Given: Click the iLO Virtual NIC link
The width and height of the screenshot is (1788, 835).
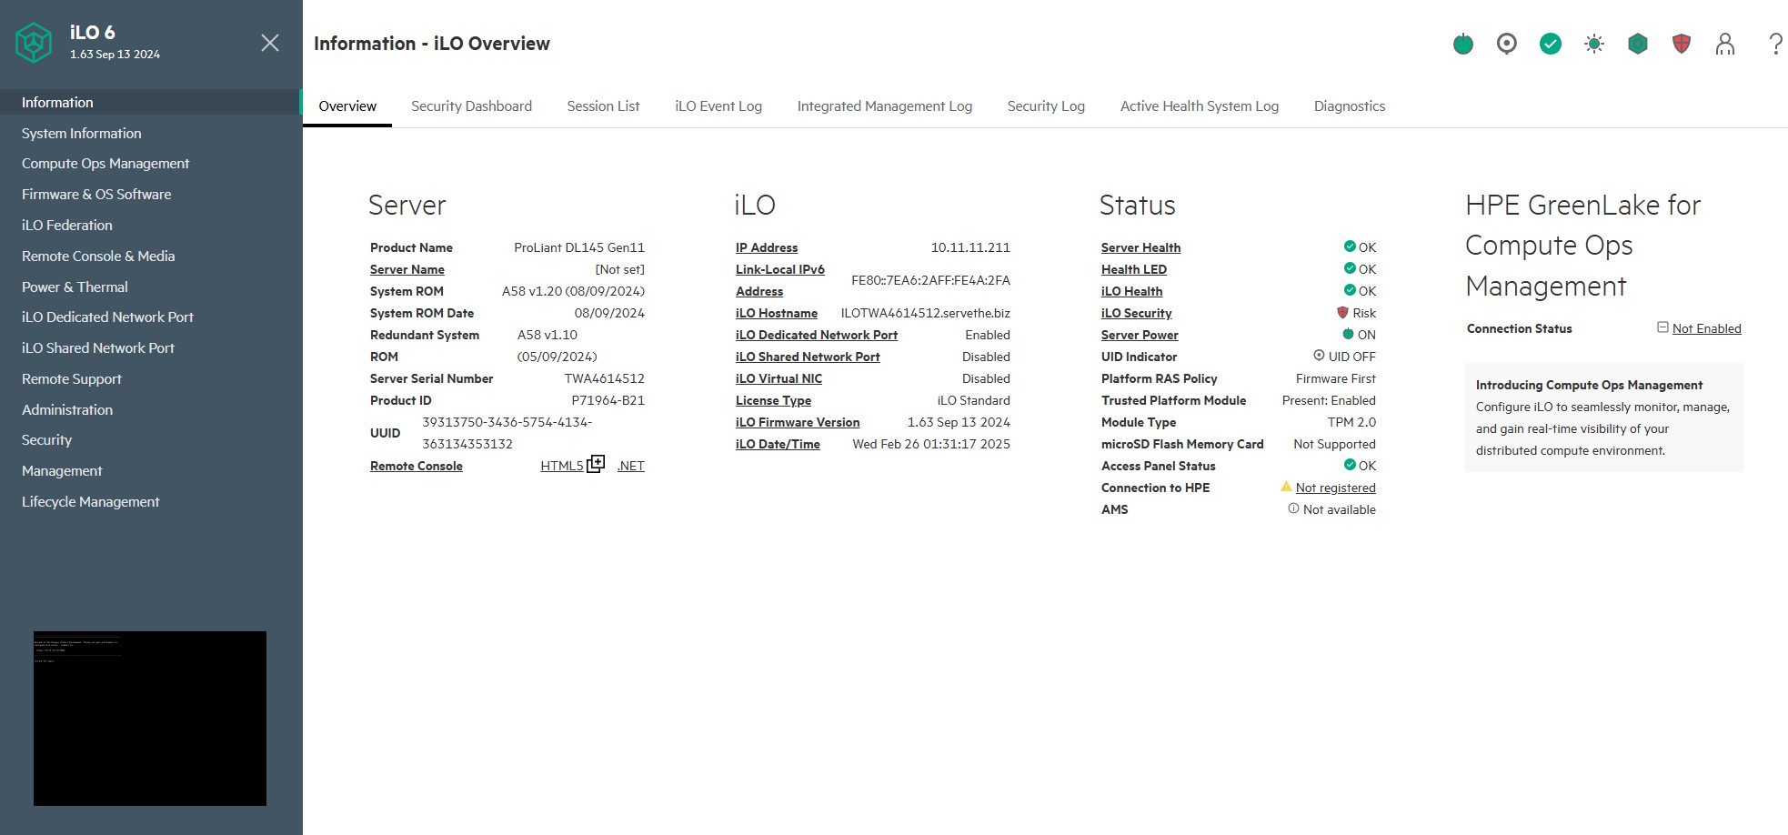Looking at the screenshot, I should click(x=778, y=378).
